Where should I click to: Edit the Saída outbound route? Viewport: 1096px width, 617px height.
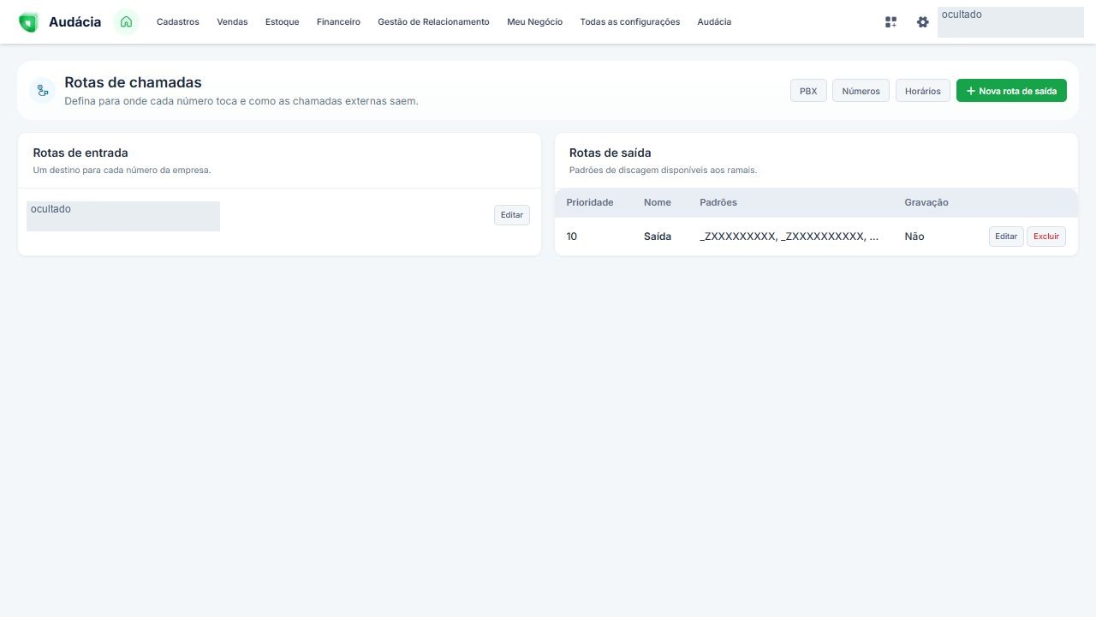[1006, 237]
